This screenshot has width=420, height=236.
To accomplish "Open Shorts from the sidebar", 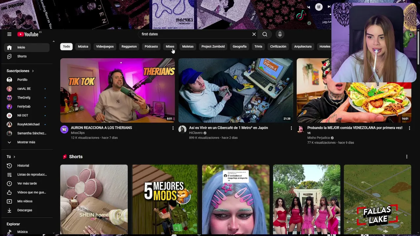I will pyautogui.click(x=27, y=56).
